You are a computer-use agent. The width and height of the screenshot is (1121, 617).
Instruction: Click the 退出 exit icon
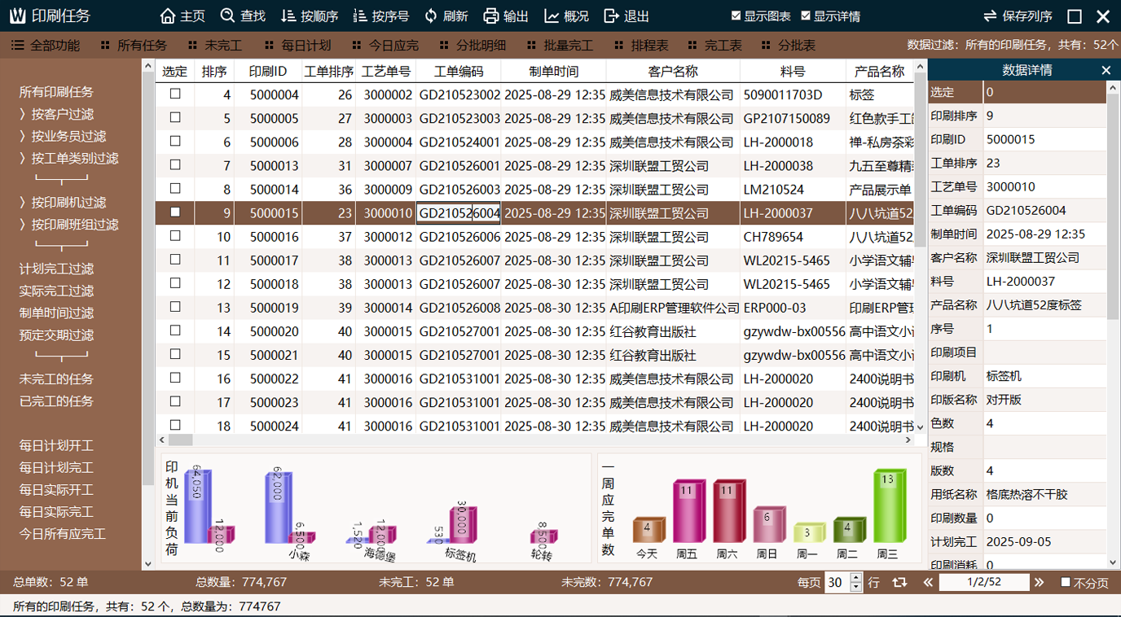point(612,16)
